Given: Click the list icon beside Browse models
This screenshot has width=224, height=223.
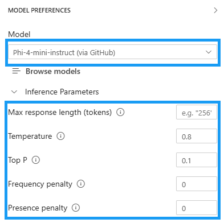Looking at the screenshot, I should [17, 71].
